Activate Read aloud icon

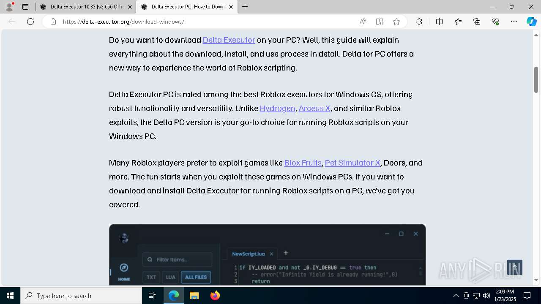point(363,22)
